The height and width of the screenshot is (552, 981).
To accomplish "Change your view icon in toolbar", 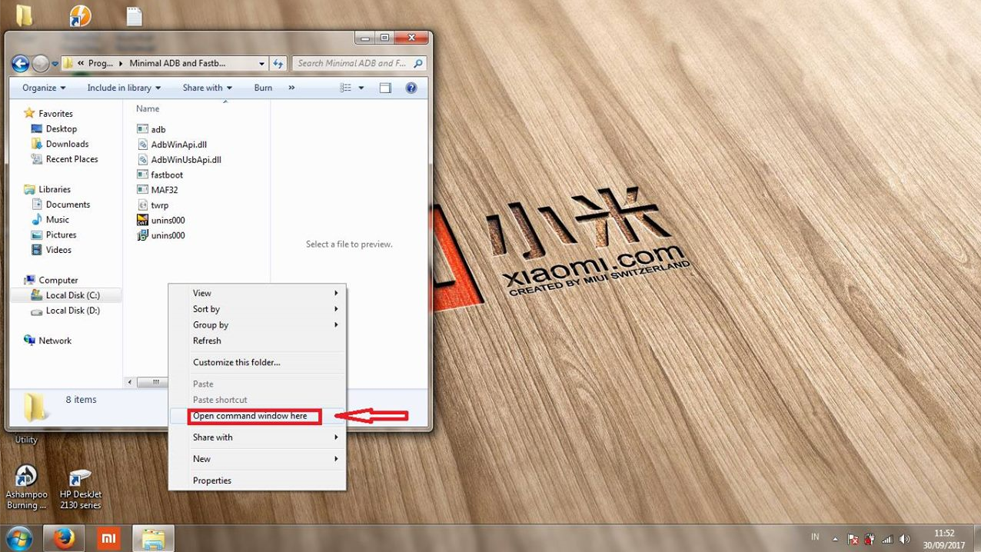I will click(x=346, y=88).
